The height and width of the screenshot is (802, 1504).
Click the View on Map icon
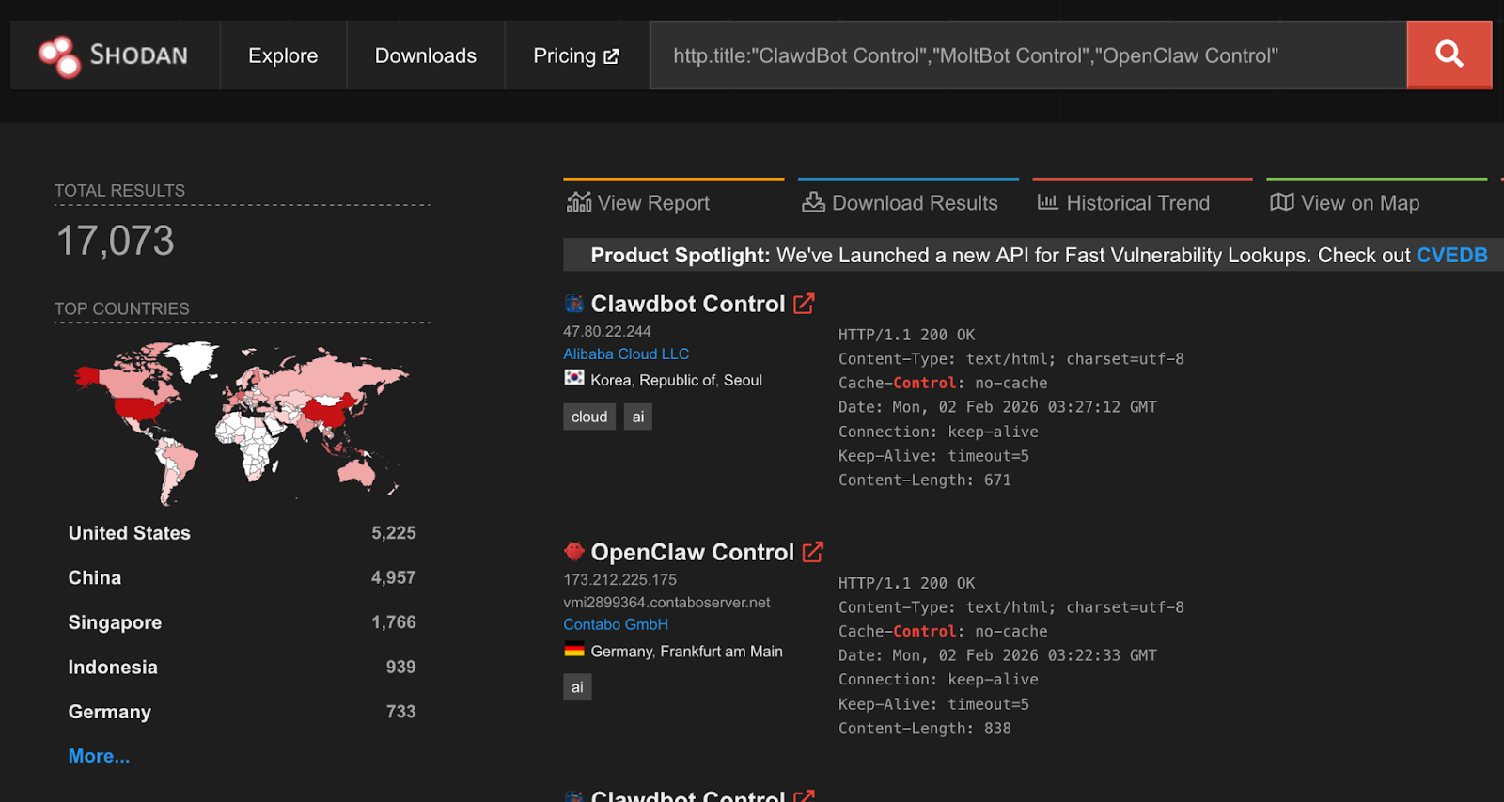1281,202
